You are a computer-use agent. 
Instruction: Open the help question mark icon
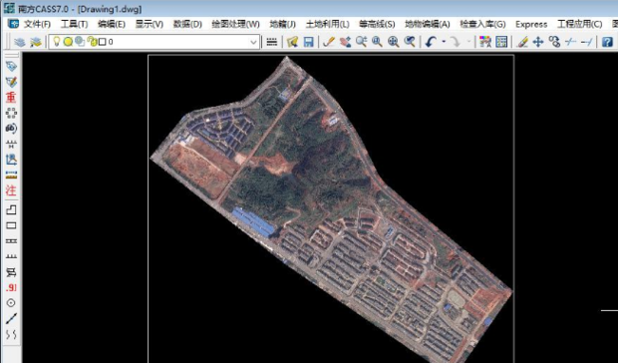608,42
